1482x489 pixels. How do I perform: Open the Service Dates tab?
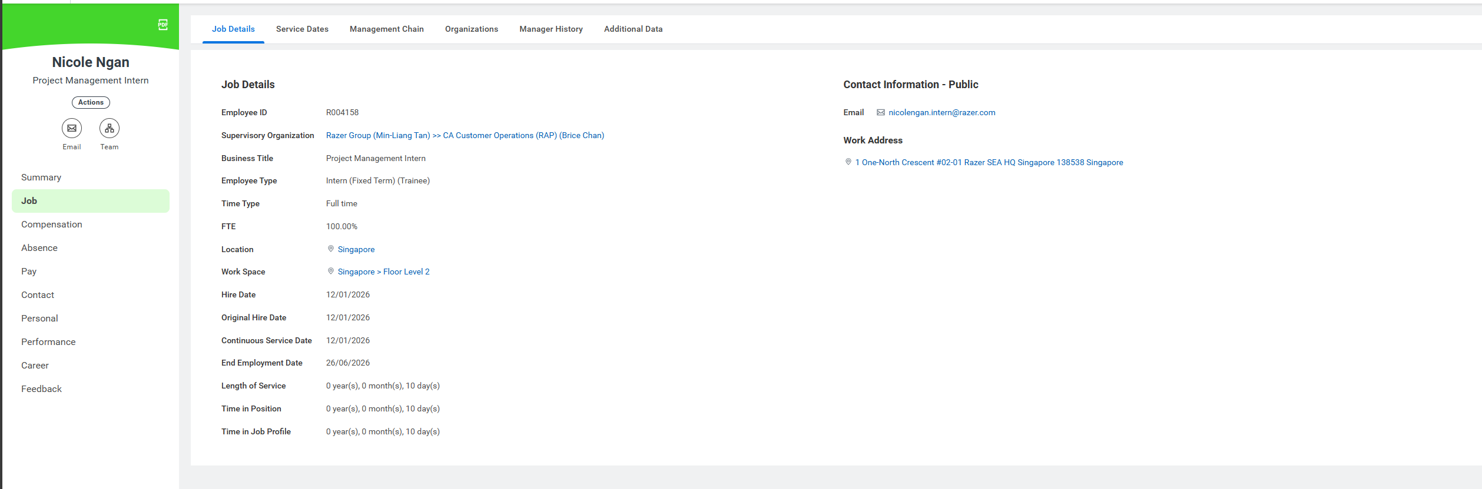(302, 29)
